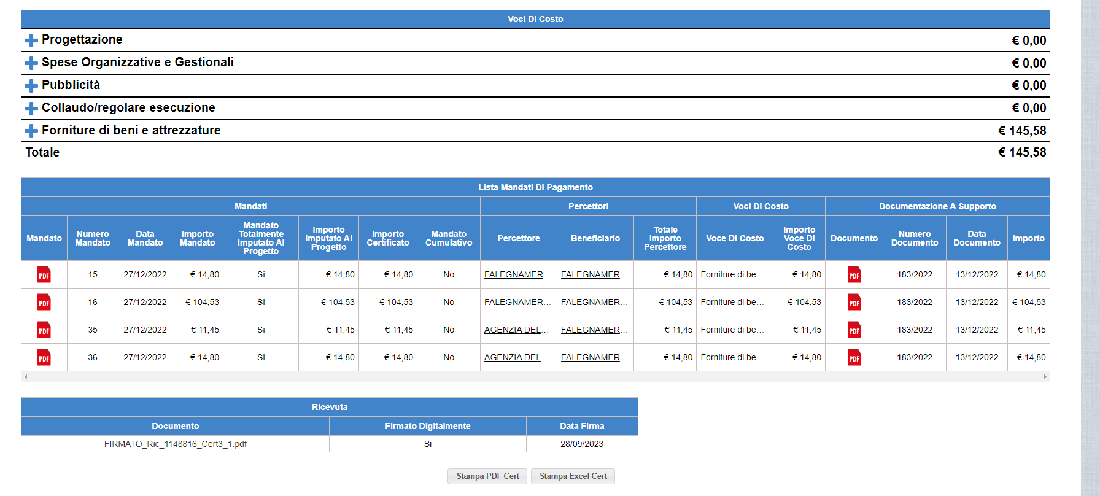This screenshot has width=1100, height=496.
Task: Open supporting document PDF for € 104,53 row
Action: pyautogui.click(x=854, y=302)
